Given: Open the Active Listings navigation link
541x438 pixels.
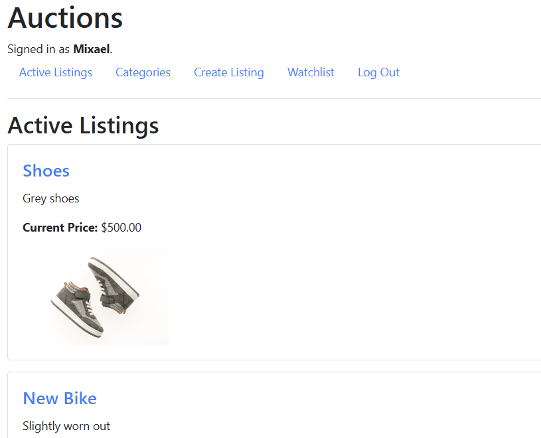Looking at the screenshot, I should [x=55, y=72].
